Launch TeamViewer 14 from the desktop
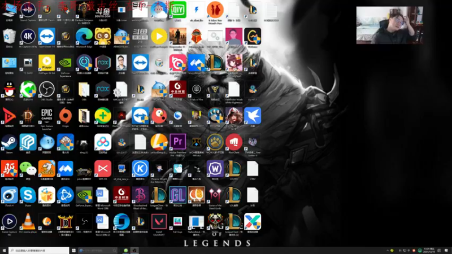 [x=47, y=37]
